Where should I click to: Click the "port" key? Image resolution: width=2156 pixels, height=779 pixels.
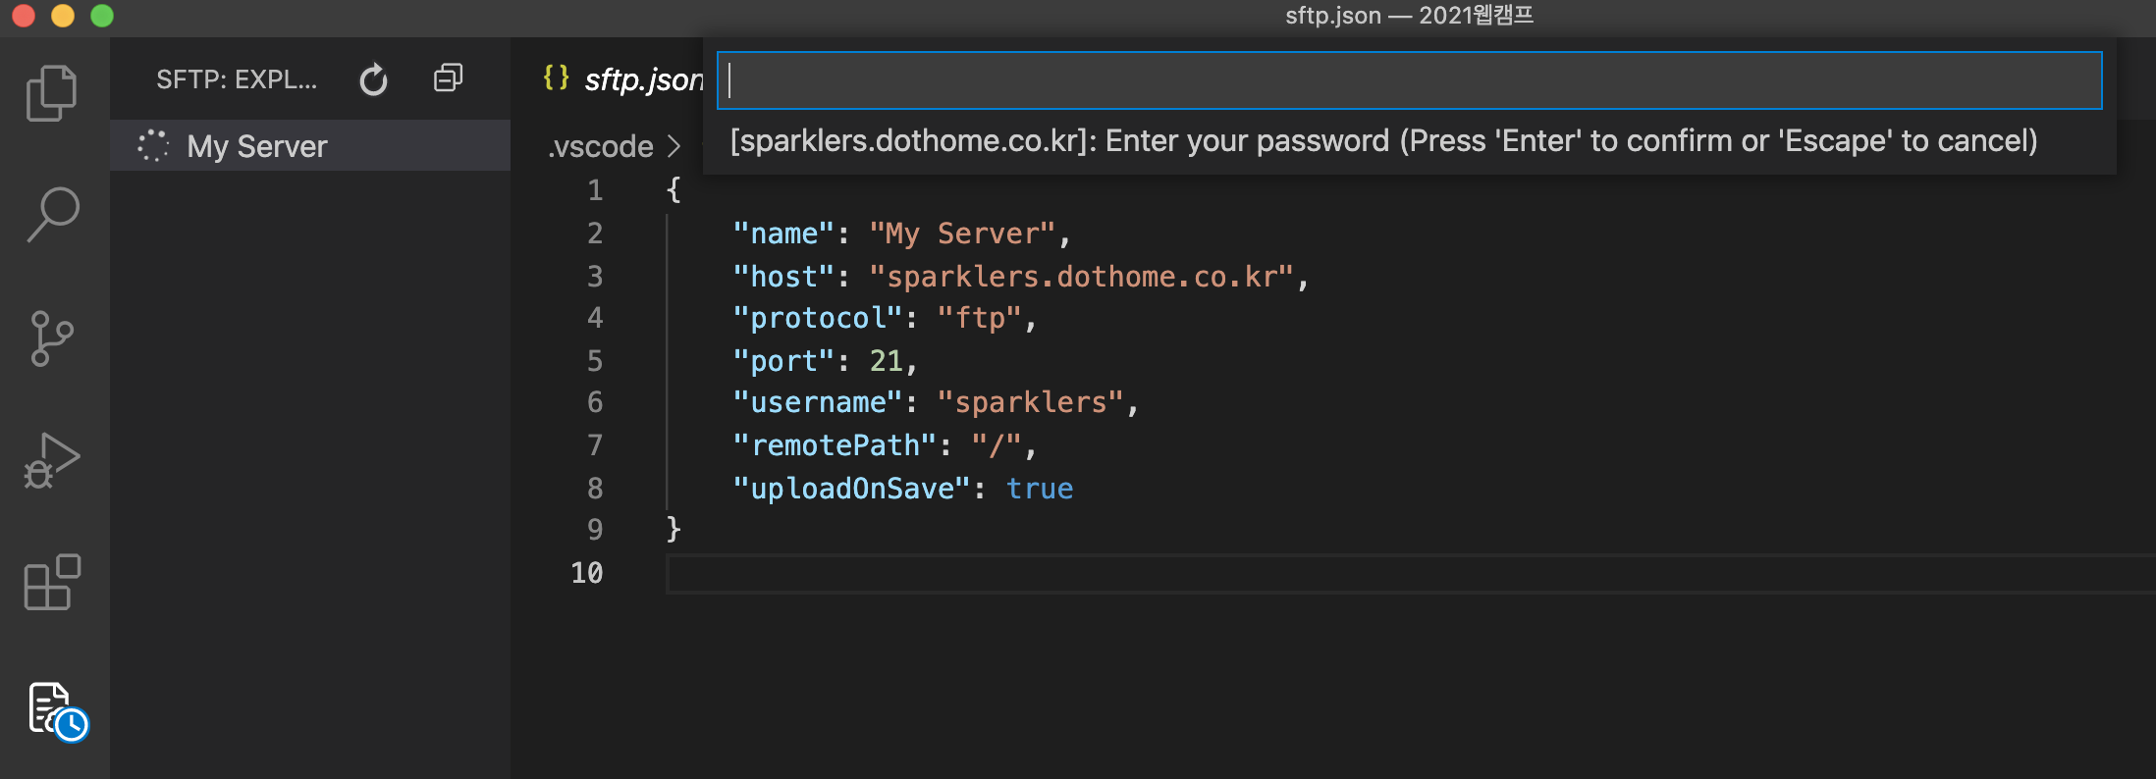pyautogui.click(x=783, y=361)
